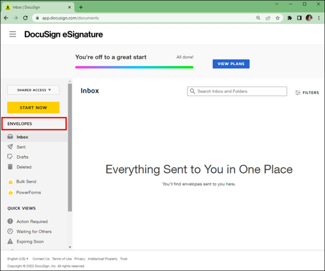This screenshot has height=271, width=325.
Task: Bookmark this page with the star icon
Action: 277,18
